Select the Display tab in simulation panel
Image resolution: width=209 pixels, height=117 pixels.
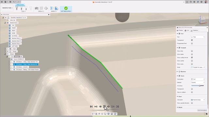[x=180, y=31]
